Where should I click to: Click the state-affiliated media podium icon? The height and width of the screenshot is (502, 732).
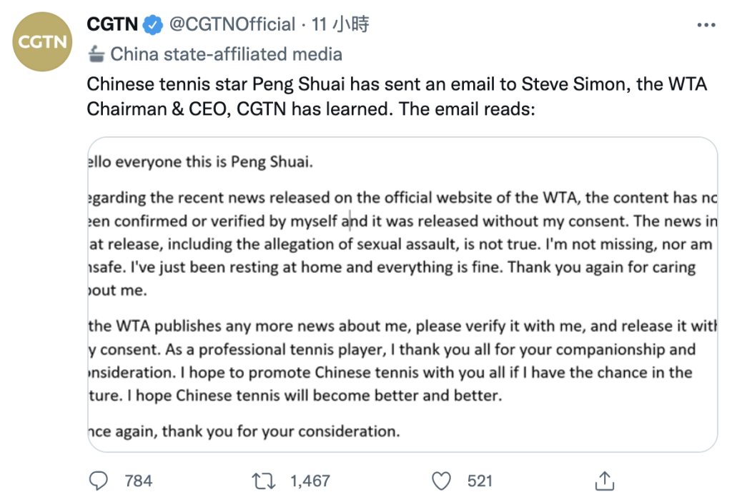[97, 54]
